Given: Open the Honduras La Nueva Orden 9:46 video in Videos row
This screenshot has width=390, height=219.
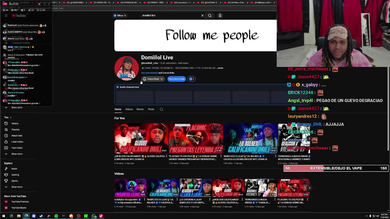Looking at the screenshot, I should pos(261,188).
